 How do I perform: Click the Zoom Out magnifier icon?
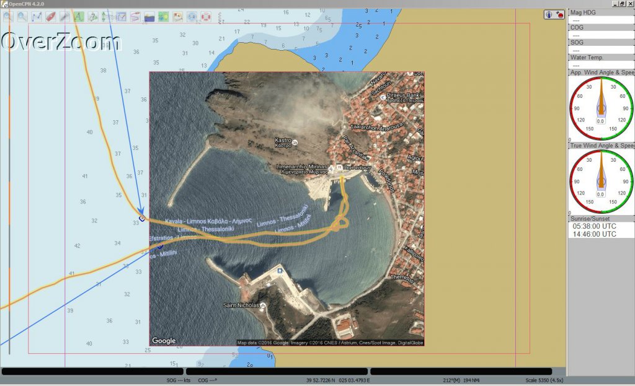point(22,16)
